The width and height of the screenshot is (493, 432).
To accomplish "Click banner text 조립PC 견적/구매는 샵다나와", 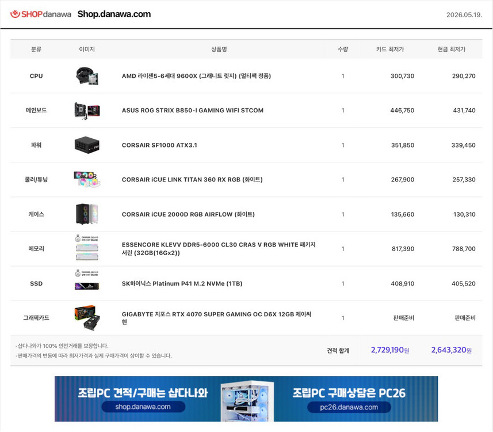I will 143,393.
